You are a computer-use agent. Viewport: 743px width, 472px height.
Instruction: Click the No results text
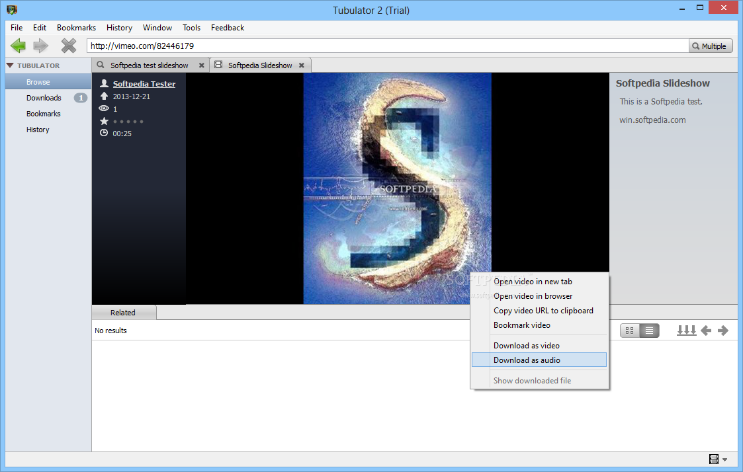[111, 331]
